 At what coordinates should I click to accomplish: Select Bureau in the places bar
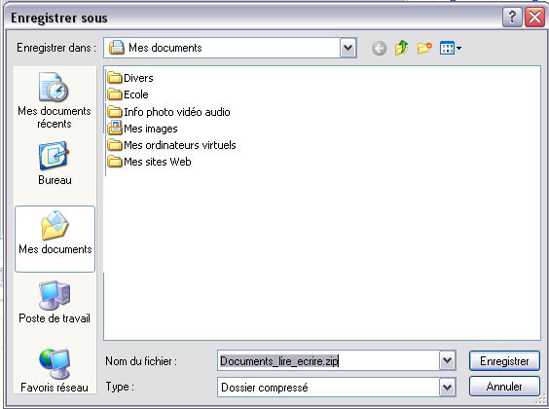pos(55,163)
